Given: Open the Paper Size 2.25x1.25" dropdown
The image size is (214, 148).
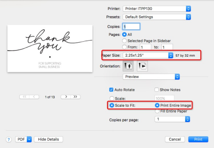Looking at the screenshot, I should 148,55.
